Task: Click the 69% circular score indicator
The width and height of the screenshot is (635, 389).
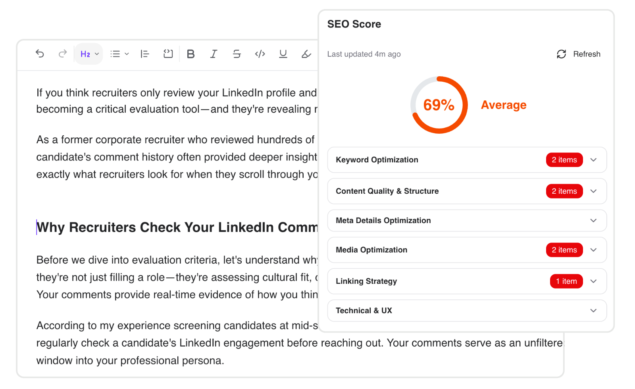Action: 439,105
